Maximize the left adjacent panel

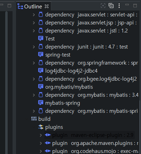(9, 6)
